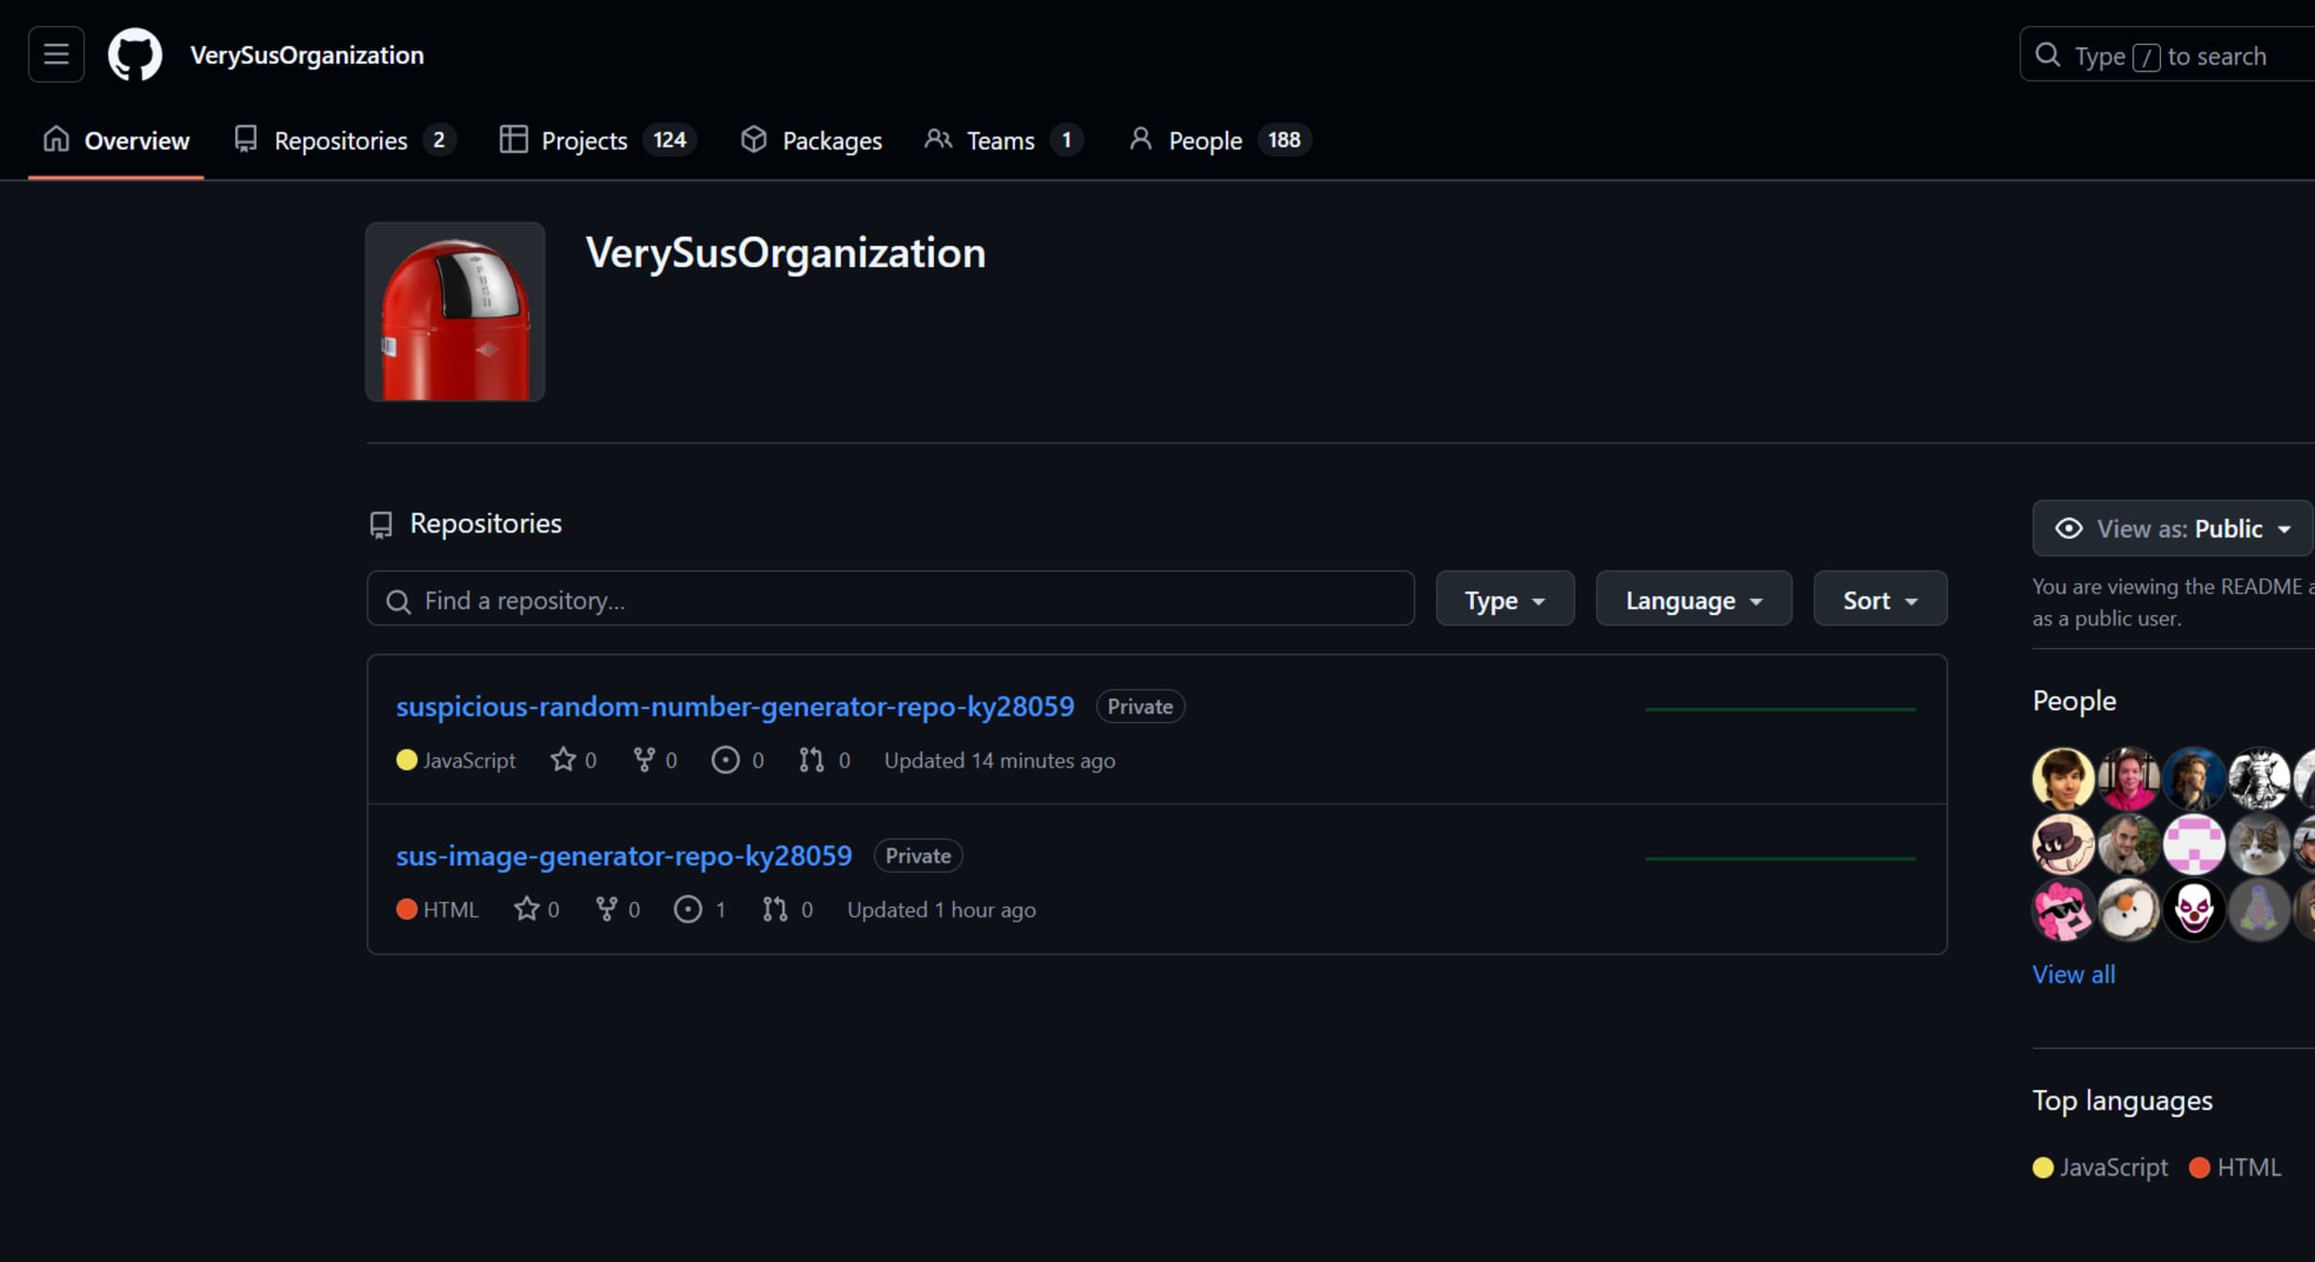
Task: Click the red trash can organization avatar
Action: point(455,311)
